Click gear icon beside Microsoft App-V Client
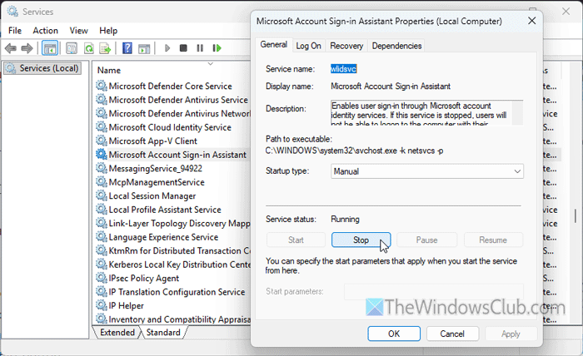Image resolution: width=583 pixels, height=356 pixels. click(x=102, y=141)
